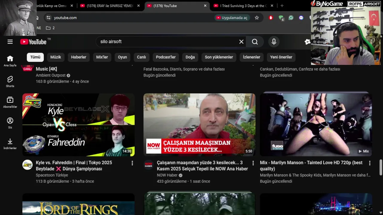Filter feed by Son yüklenenler chip
The height and width of the screenshot is (215, 383).
click(219, 57)
